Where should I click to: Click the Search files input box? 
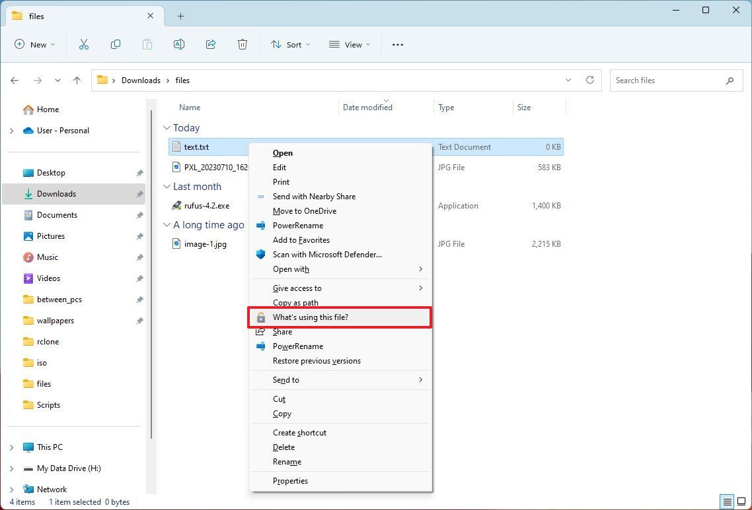667,80
